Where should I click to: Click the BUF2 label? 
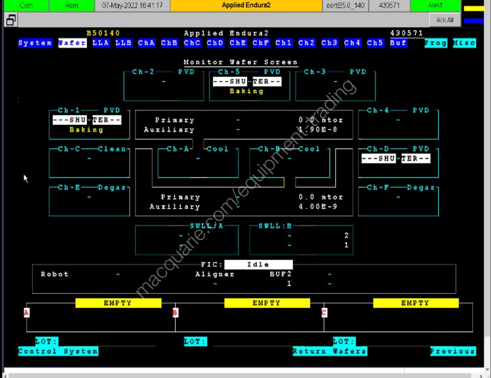point(281,274)
